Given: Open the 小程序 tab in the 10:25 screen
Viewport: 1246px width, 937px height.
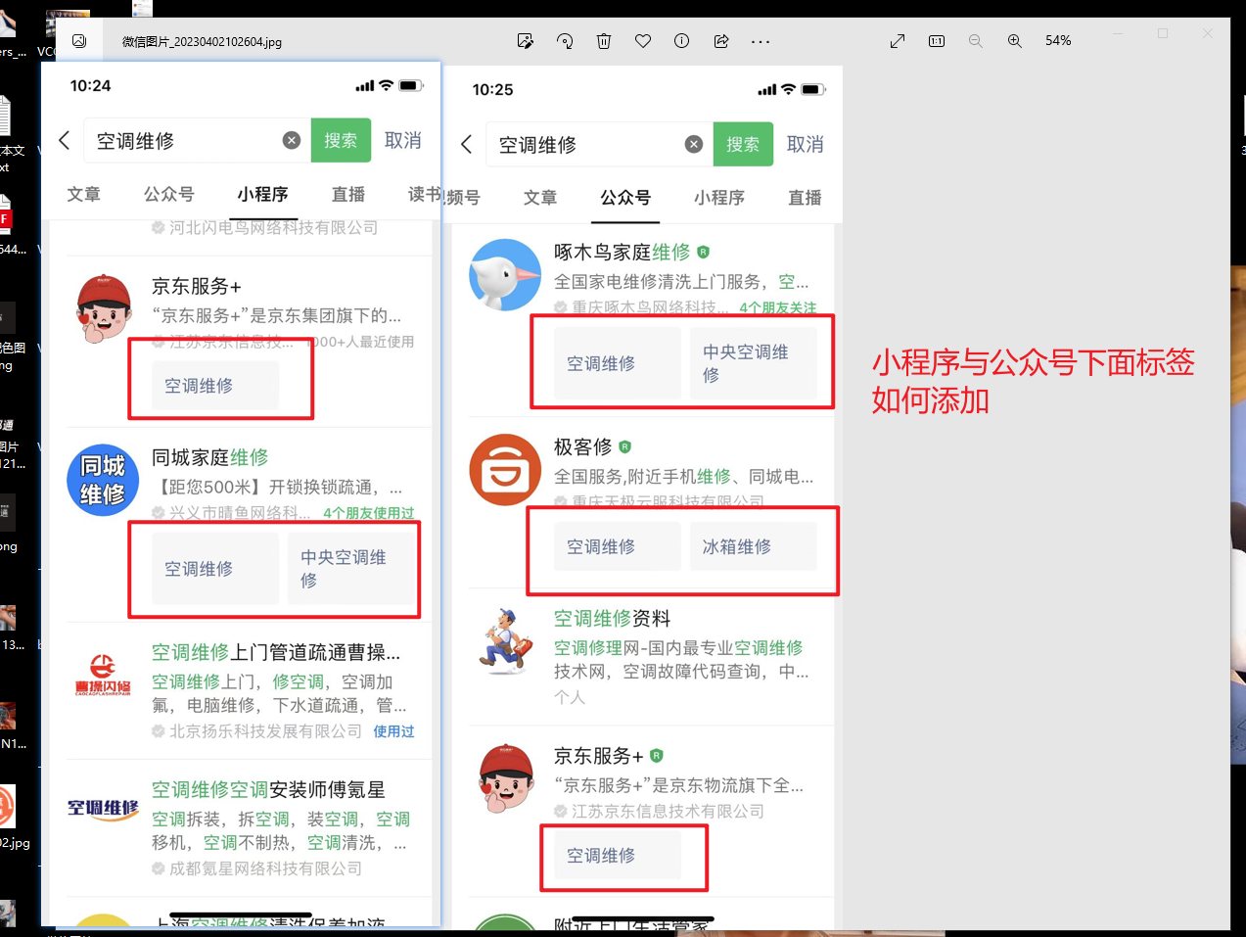Looking at the screenshot, I should pyautogui.click(x=719, y=198).
